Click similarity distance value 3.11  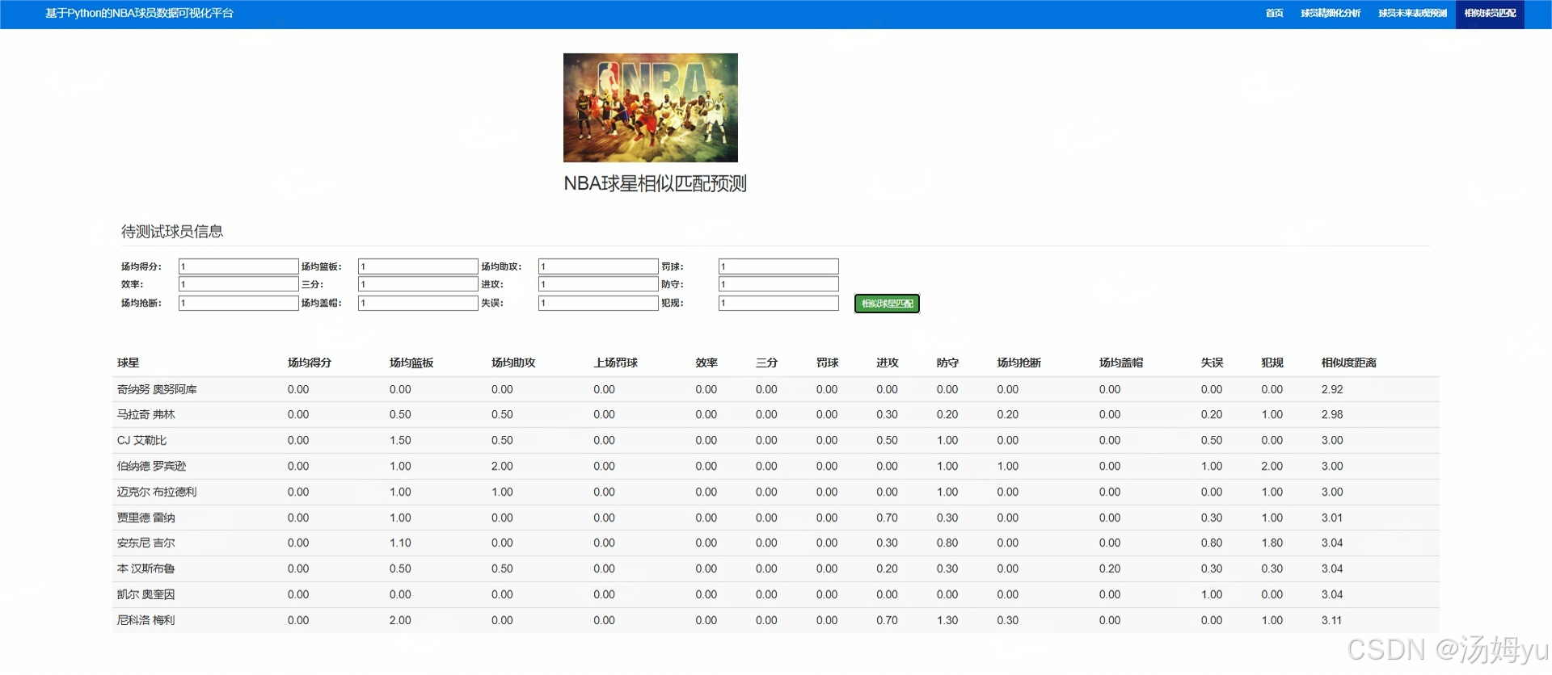1331,621
